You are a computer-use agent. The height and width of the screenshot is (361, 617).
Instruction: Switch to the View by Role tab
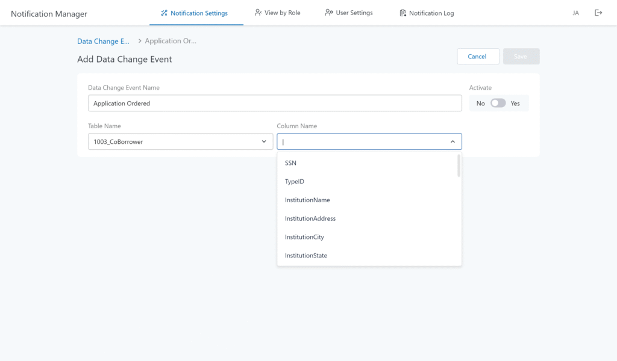[282, 13]
